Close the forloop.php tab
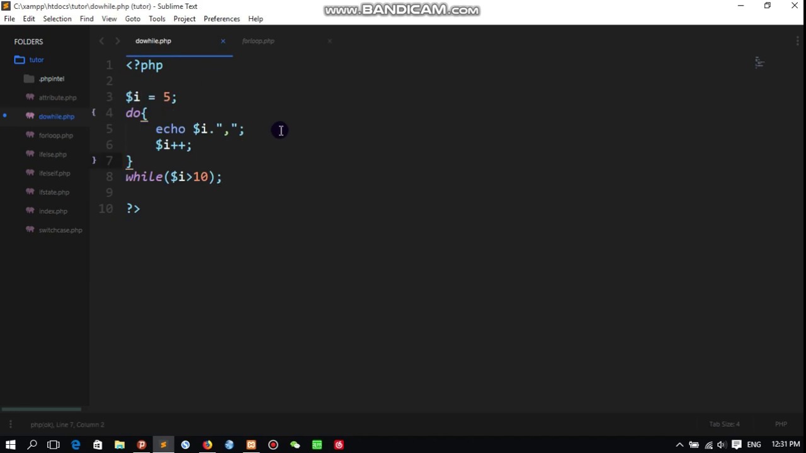 (330, 41)
